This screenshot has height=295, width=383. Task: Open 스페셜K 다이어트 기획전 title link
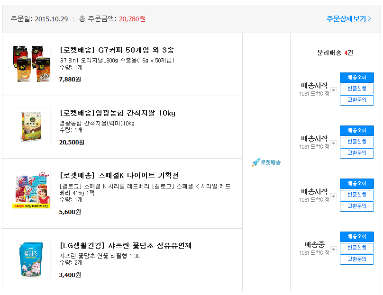click(x=119, y=175)
